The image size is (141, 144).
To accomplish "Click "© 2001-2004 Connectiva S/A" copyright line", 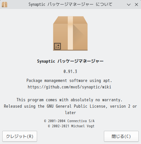I will [x=69, y=121].
